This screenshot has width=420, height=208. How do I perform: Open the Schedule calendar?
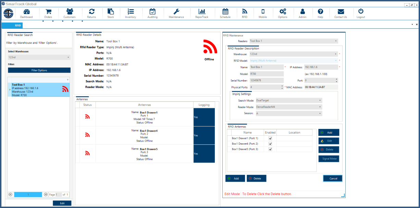coord(225,13)
